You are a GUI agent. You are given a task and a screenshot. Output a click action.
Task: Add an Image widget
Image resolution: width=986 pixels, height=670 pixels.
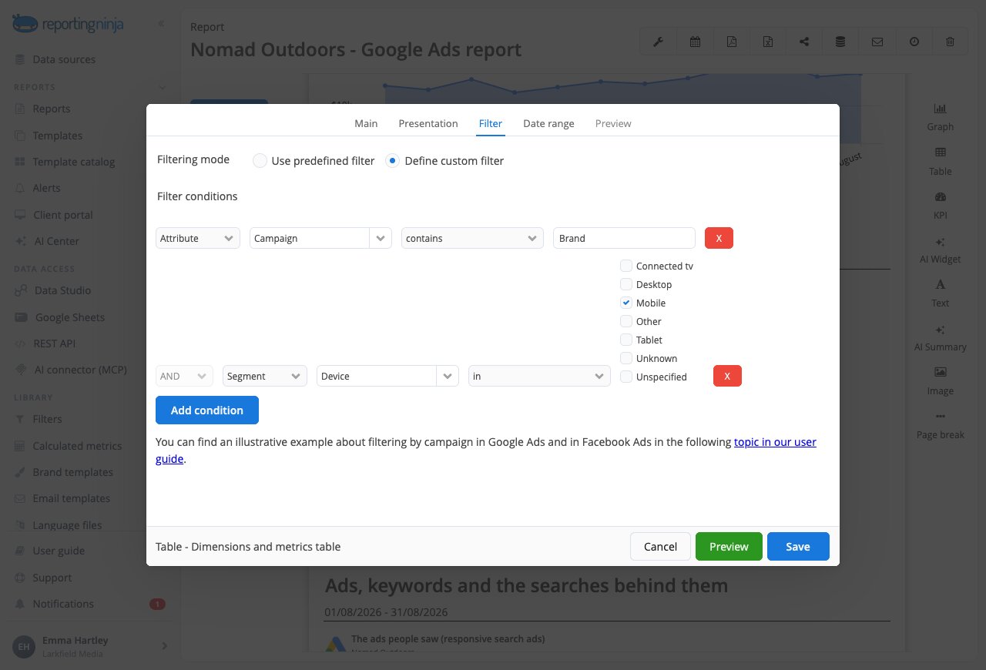(941, 381)
